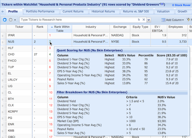Sort by the Employees column header

[x=177, y=29]
